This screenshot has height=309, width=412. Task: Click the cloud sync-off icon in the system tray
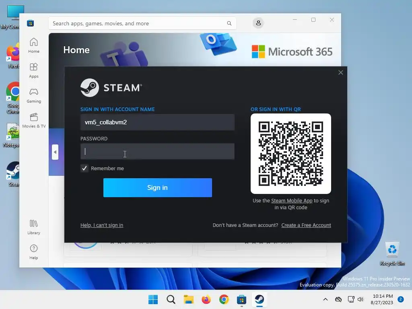pyautogui.click(x=338, y=299)
